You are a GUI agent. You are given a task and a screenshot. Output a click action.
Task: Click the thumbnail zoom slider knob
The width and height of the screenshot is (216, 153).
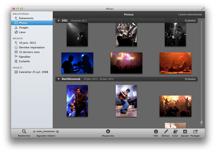click(43, 132)
